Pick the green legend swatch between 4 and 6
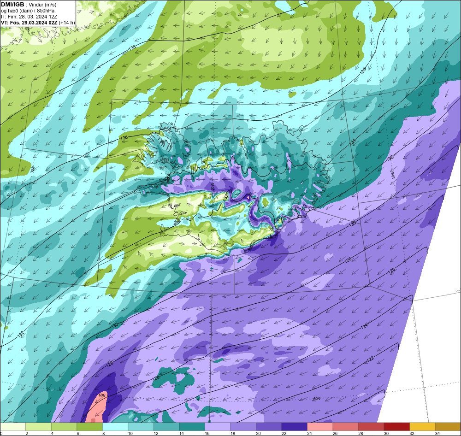 click(64, 426)
